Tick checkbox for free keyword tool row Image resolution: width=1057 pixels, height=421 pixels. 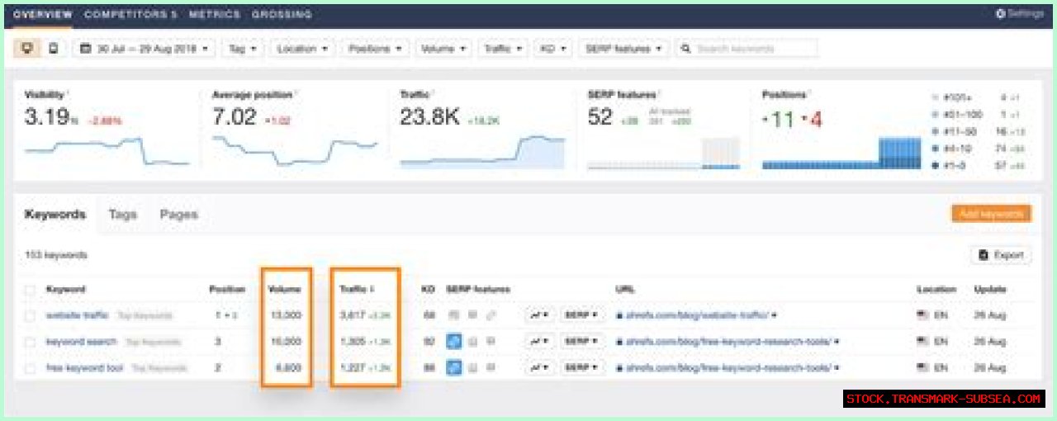30,367
